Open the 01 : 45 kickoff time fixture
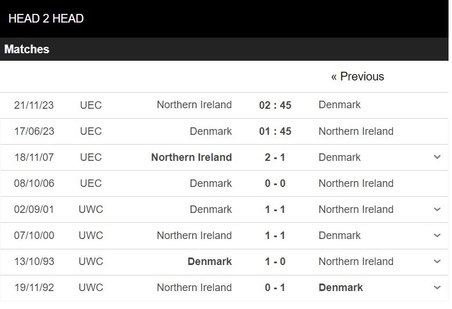Screen dimensions: 452x309 tap(275, 131)
